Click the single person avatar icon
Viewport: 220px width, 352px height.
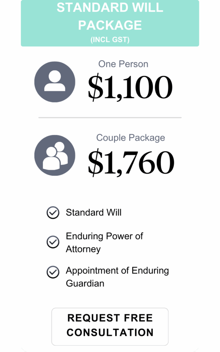55,82
